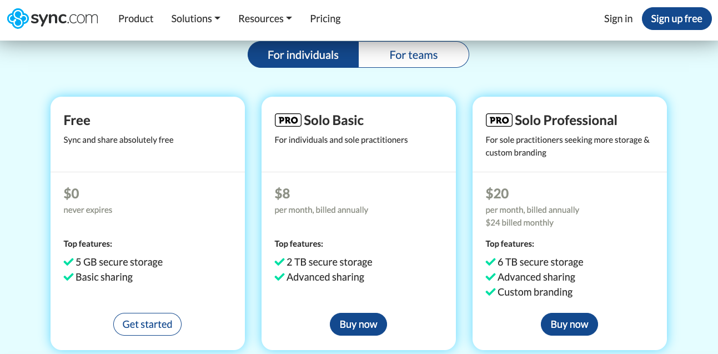Buy the Solo Basic plan now
This screenshot has width=718, height=354.
[358, 325]
